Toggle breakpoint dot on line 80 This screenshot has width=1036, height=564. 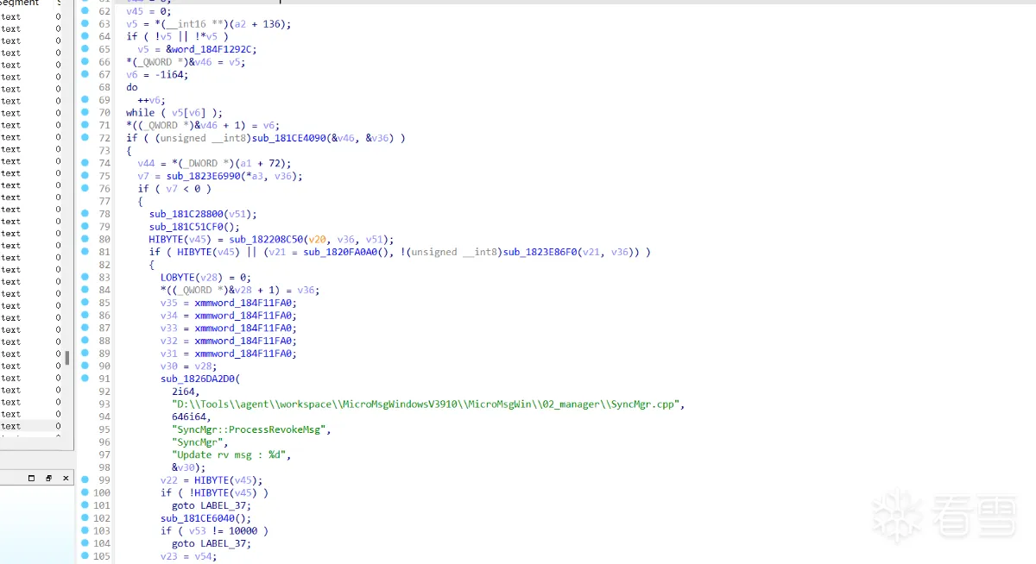[x=85, y=239]
